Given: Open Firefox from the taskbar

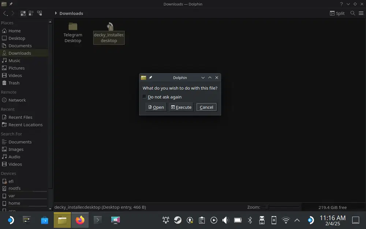Looking at the screenshot, I should tap(80, 220).
